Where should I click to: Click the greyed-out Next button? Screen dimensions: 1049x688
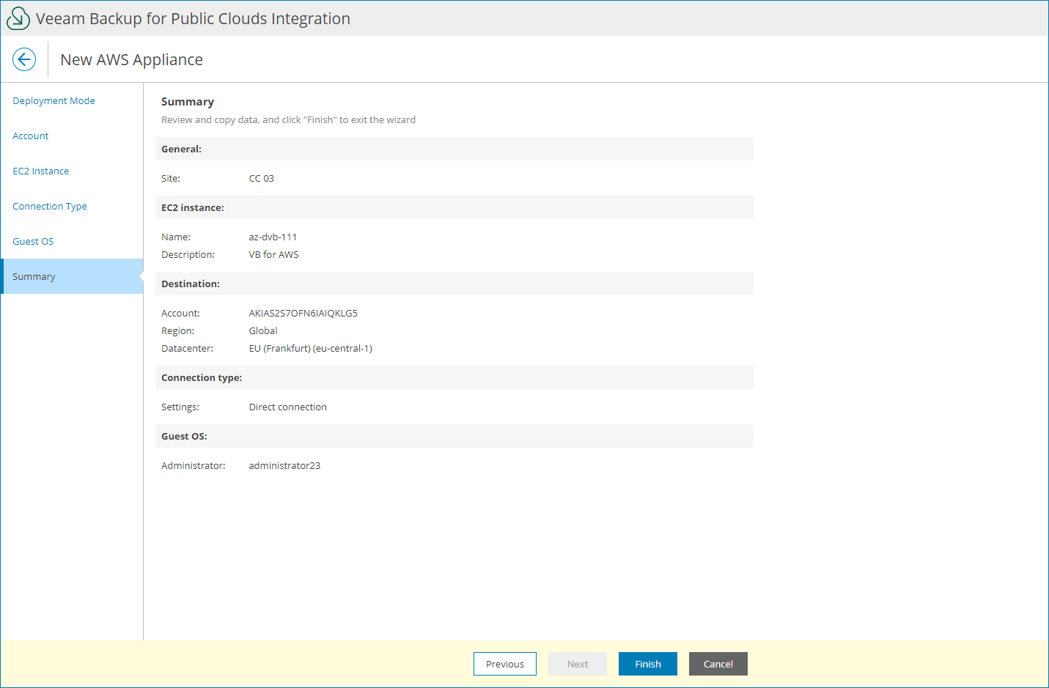[x=577, y=664]
